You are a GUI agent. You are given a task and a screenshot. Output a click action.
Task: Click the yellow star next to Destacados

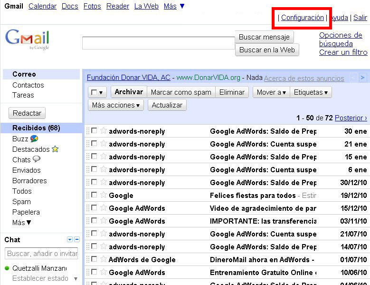55,149
